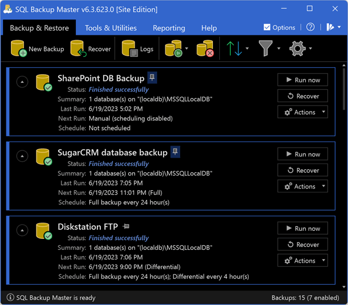Viewport: 348px width, 305px height.
Task: Open the Logs viewer from the toolbar
Action: point(129,49)
